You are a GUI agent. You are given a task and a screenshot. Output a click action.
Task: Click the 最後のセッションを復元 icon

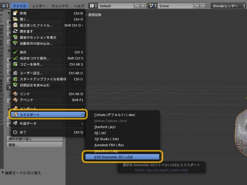coord(15,37)
